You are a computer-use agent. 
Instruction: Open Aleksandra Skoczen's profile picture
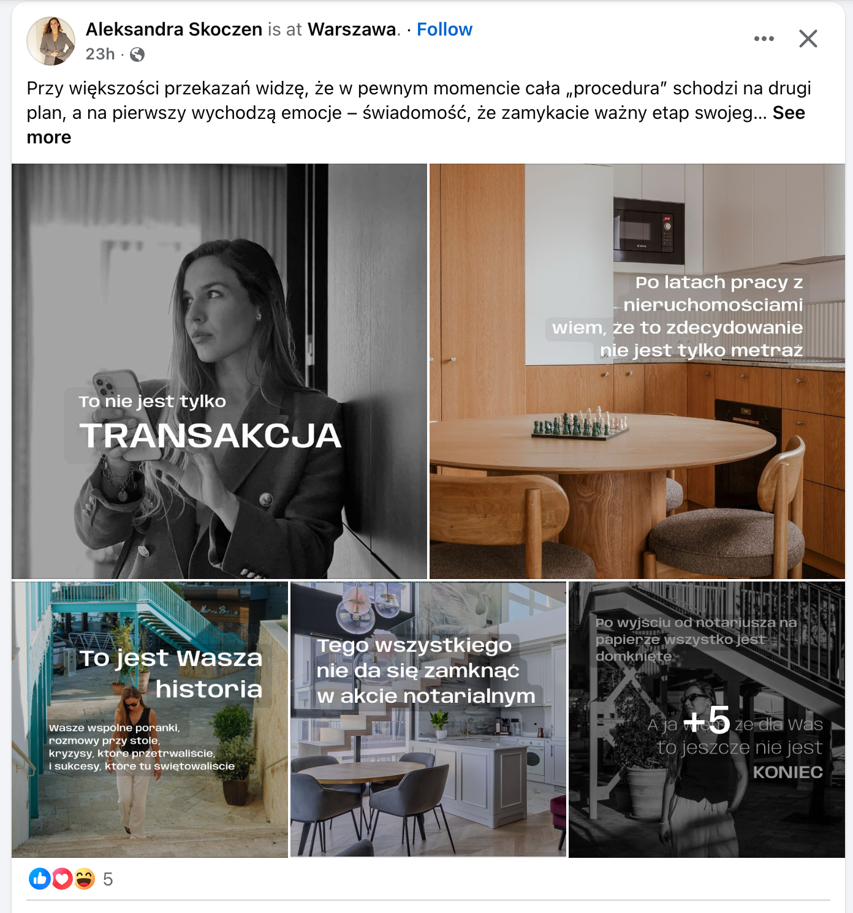[51, 41]
